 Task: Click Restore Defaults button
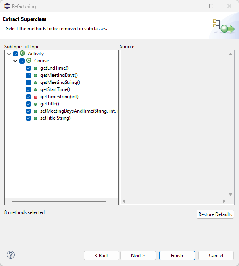215,214
